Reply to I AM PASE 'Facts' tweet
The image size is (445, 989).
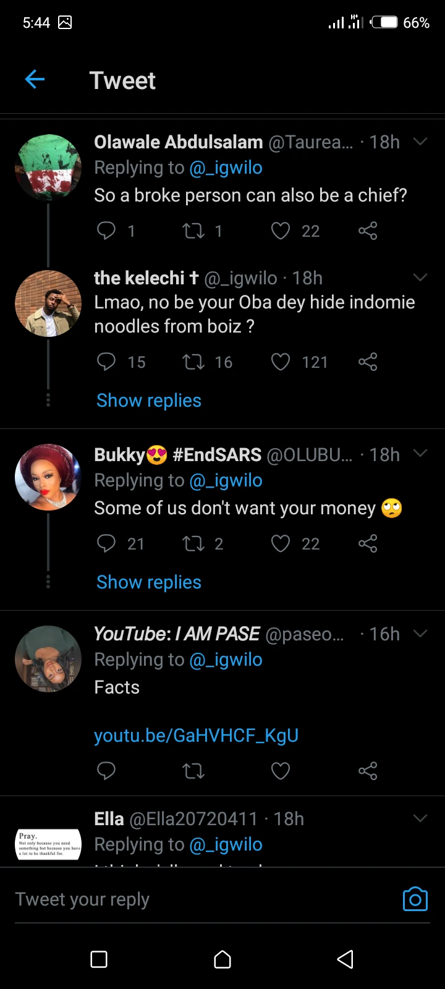coord(106,771)
